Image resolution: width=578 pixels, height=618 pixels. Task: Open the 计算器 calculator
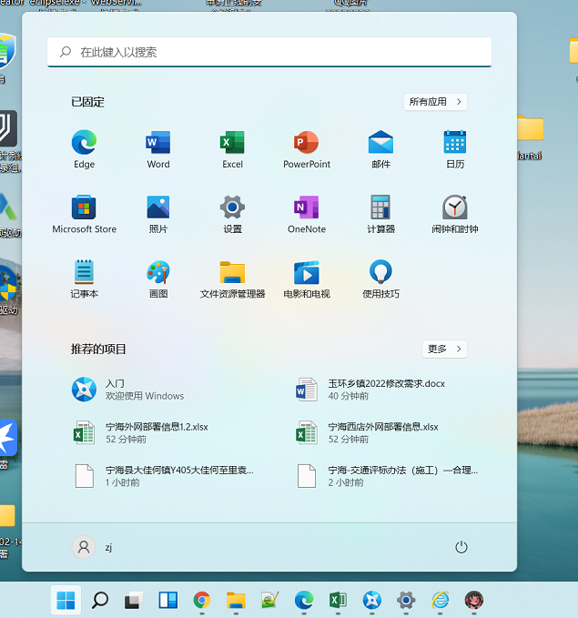[x=380, y=214]
